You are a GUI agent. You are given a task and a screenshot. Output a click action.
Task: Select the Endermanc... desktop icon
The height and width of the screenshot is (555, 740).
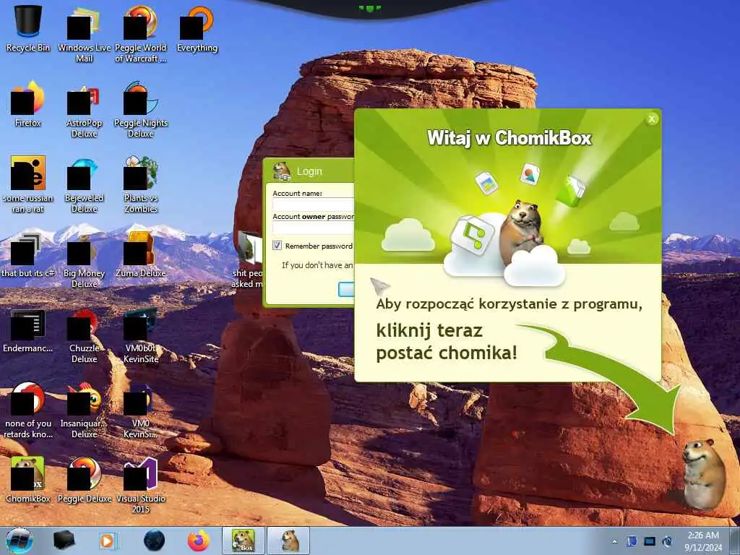coord(28,330)
